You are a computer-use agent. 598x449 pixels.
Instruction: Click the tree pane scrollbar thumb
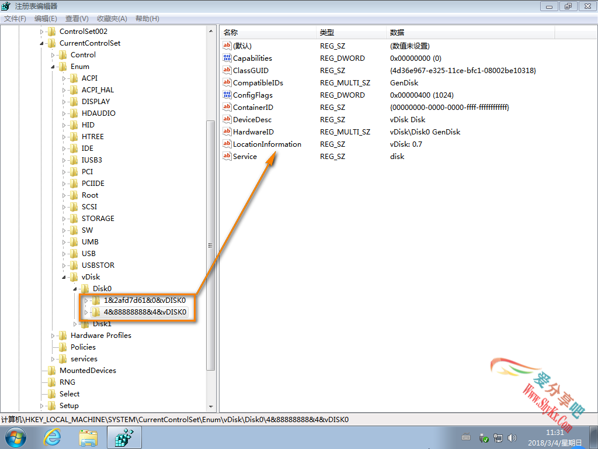tap(210, 245)
